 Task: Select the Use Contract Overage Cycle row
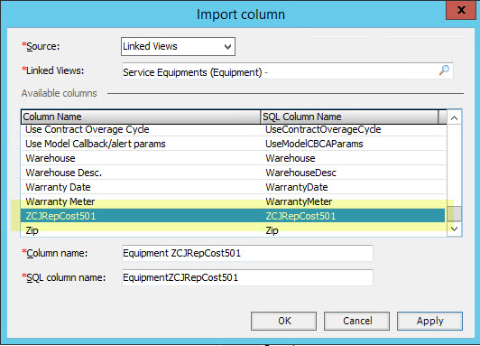233,129
